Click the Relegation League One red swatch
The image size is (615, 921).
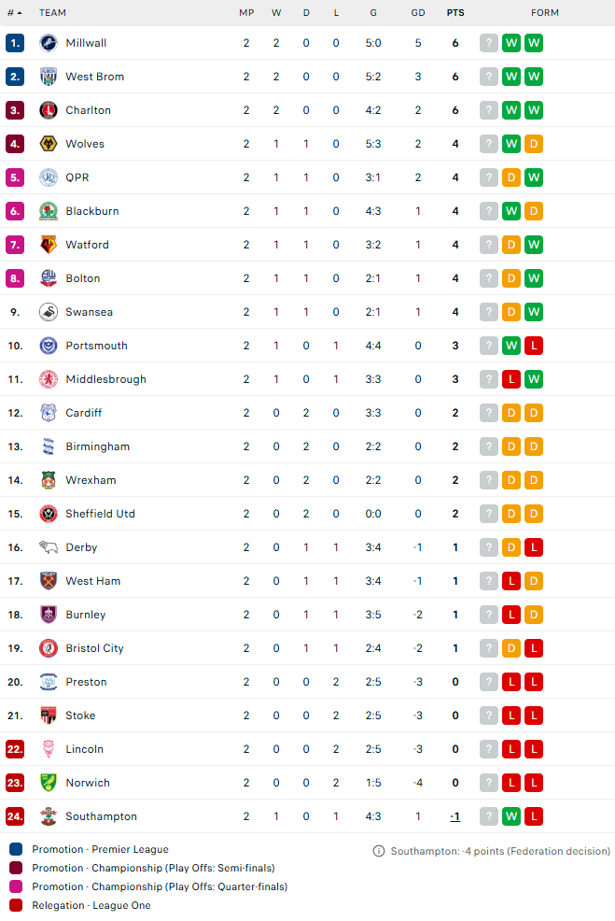click(x=16, y=905)
